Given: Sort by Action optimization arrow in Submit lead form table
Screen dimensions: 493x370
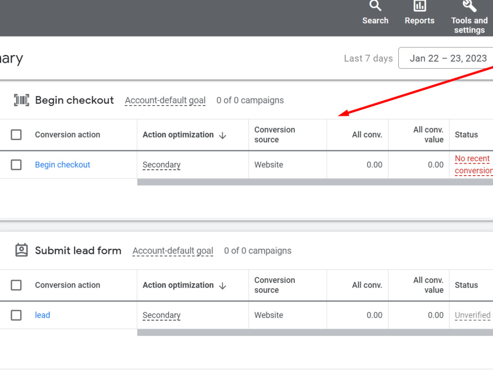Looking at the screenshot, I should coord(223,286).
